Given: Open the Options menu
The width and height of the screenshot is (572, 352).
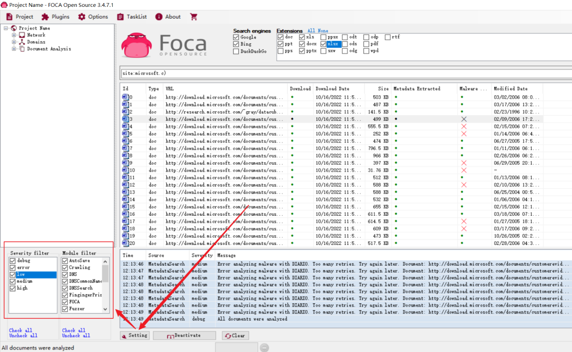Looking at the screenshot, I should 93,17.
